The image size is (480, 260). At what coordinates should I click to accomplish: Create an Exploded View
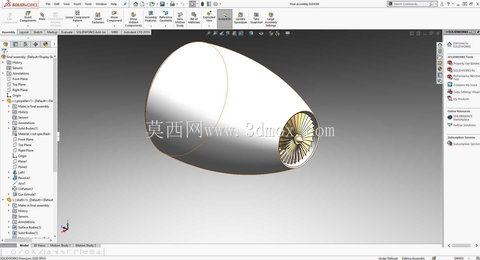(209, 16)
